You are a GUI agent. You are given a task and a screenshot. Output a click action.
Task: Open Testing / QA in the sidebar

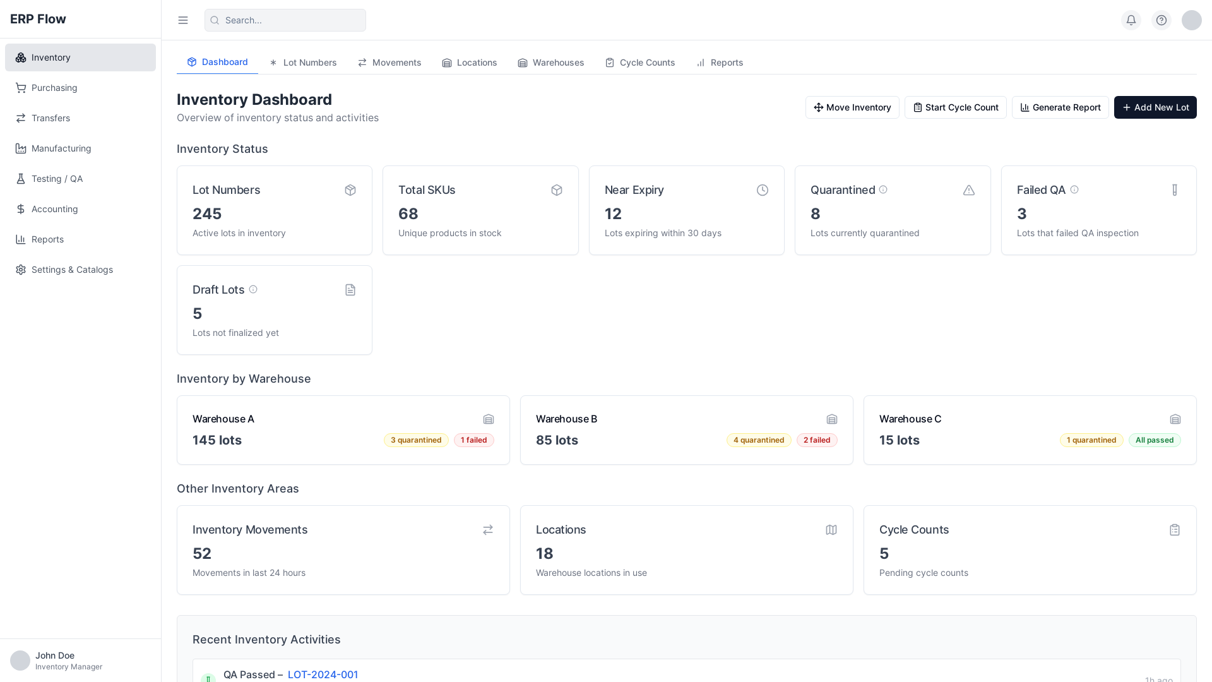coord(80,179)
